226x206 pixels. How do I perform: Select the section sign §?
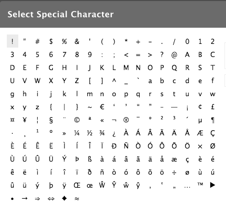51,120
